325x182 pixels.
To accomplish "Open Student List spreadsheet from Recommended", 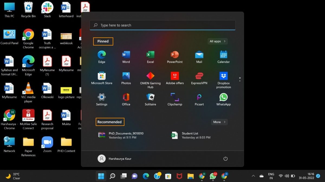I will [190, 135].
